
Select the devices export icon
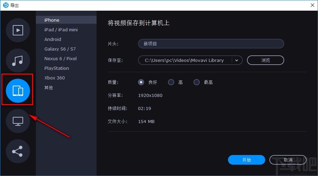tap(18, 90)
